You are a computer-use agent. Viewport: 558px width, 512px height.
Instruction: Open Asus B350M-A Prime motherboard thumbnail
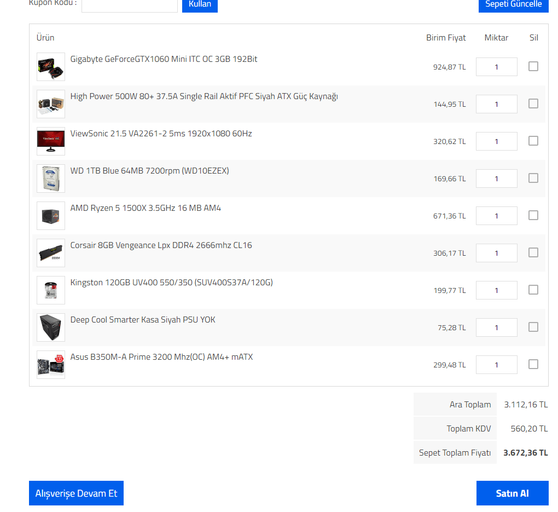51,365
